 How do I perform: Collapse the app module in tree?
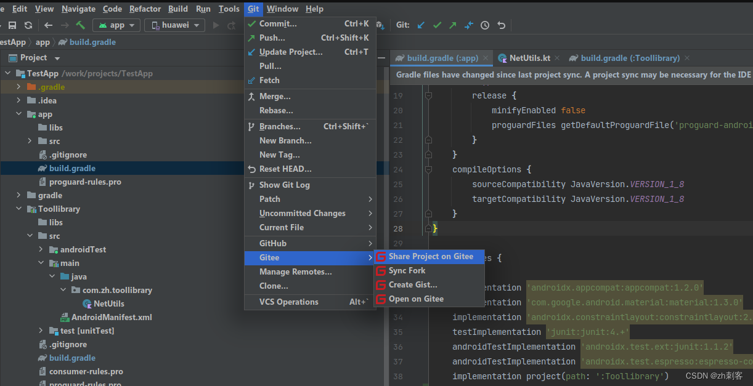click(x=18, y=114)
